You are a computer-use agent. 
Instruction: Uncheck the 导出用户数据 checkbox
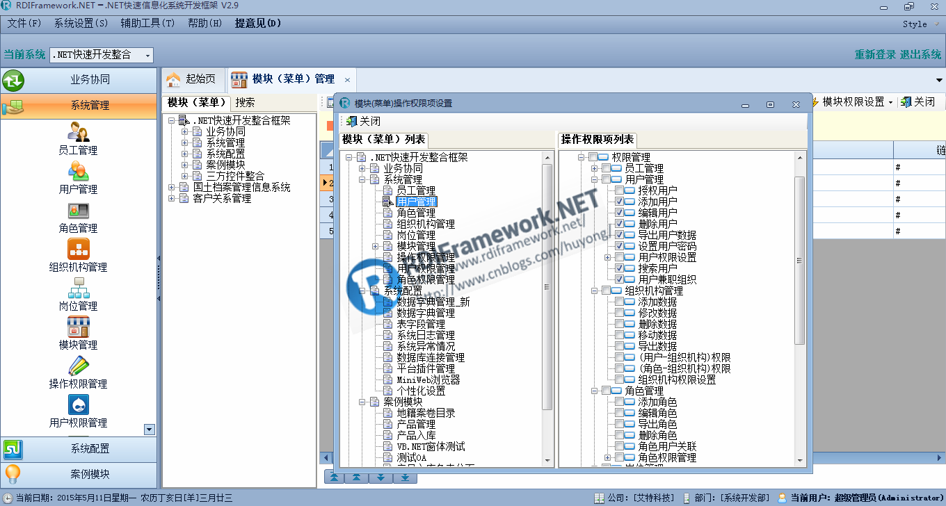tap(620, 235)
